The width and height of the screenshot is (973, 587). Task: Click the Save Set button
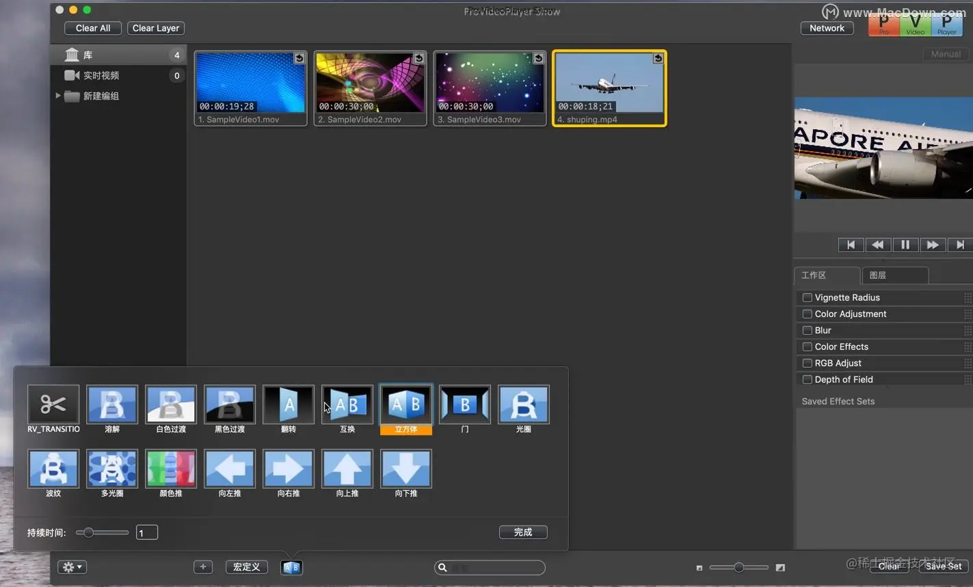[x=944, y=566]
